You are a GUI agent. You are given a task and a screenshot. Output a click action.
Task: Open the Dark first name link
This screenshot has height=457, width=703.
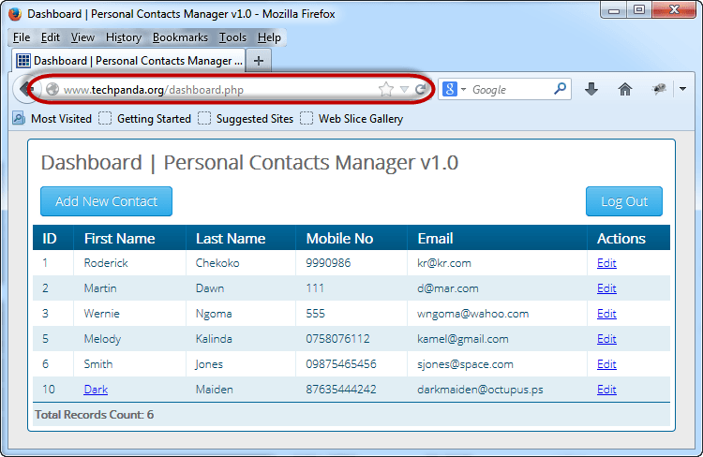96,390
